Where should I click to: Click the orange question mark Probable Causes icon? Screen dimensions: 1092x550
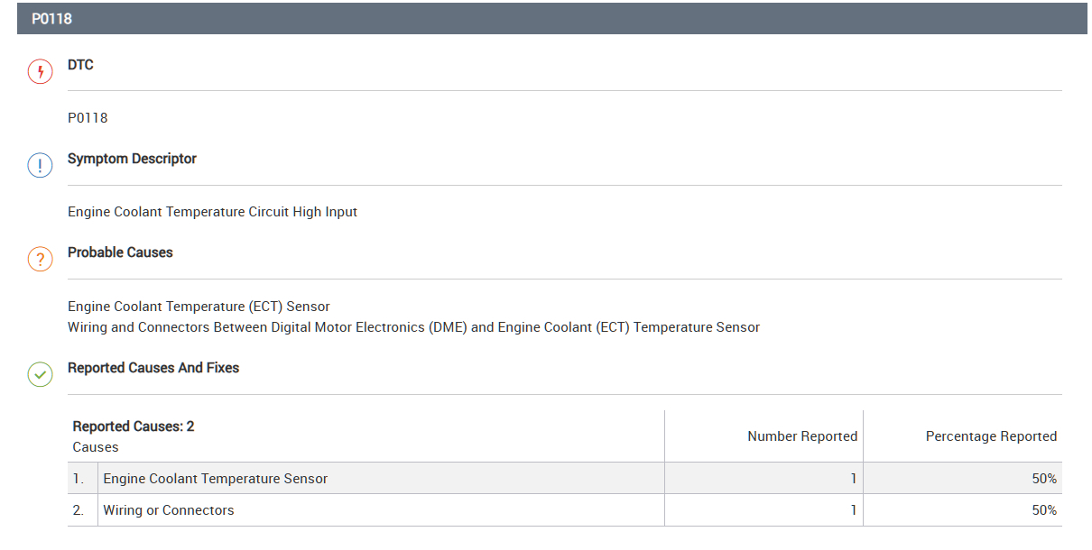pos(40,260)
